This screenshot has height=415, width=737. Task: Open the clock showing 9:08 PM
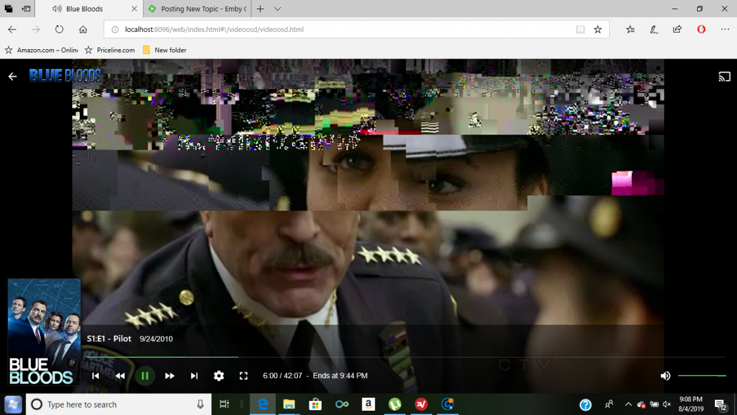coord(691,404)
